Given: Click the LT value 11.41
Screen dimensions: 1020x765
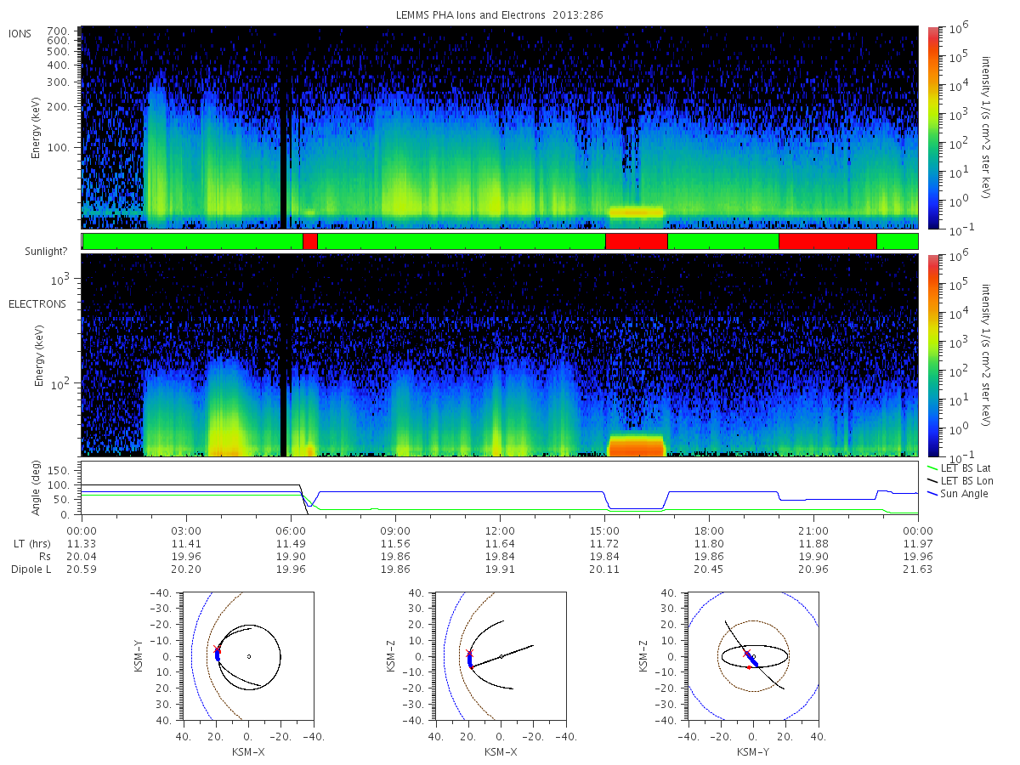Looking at the screenshot, I should tap(186, 543).
